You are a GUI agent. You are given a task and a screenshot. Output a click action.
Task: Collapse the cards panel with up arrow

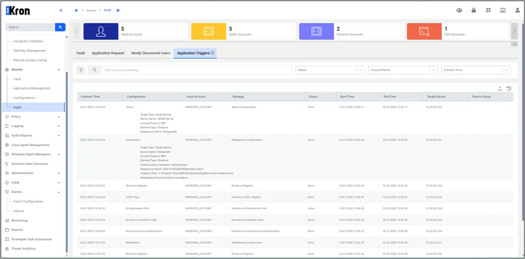pos(514,44)
